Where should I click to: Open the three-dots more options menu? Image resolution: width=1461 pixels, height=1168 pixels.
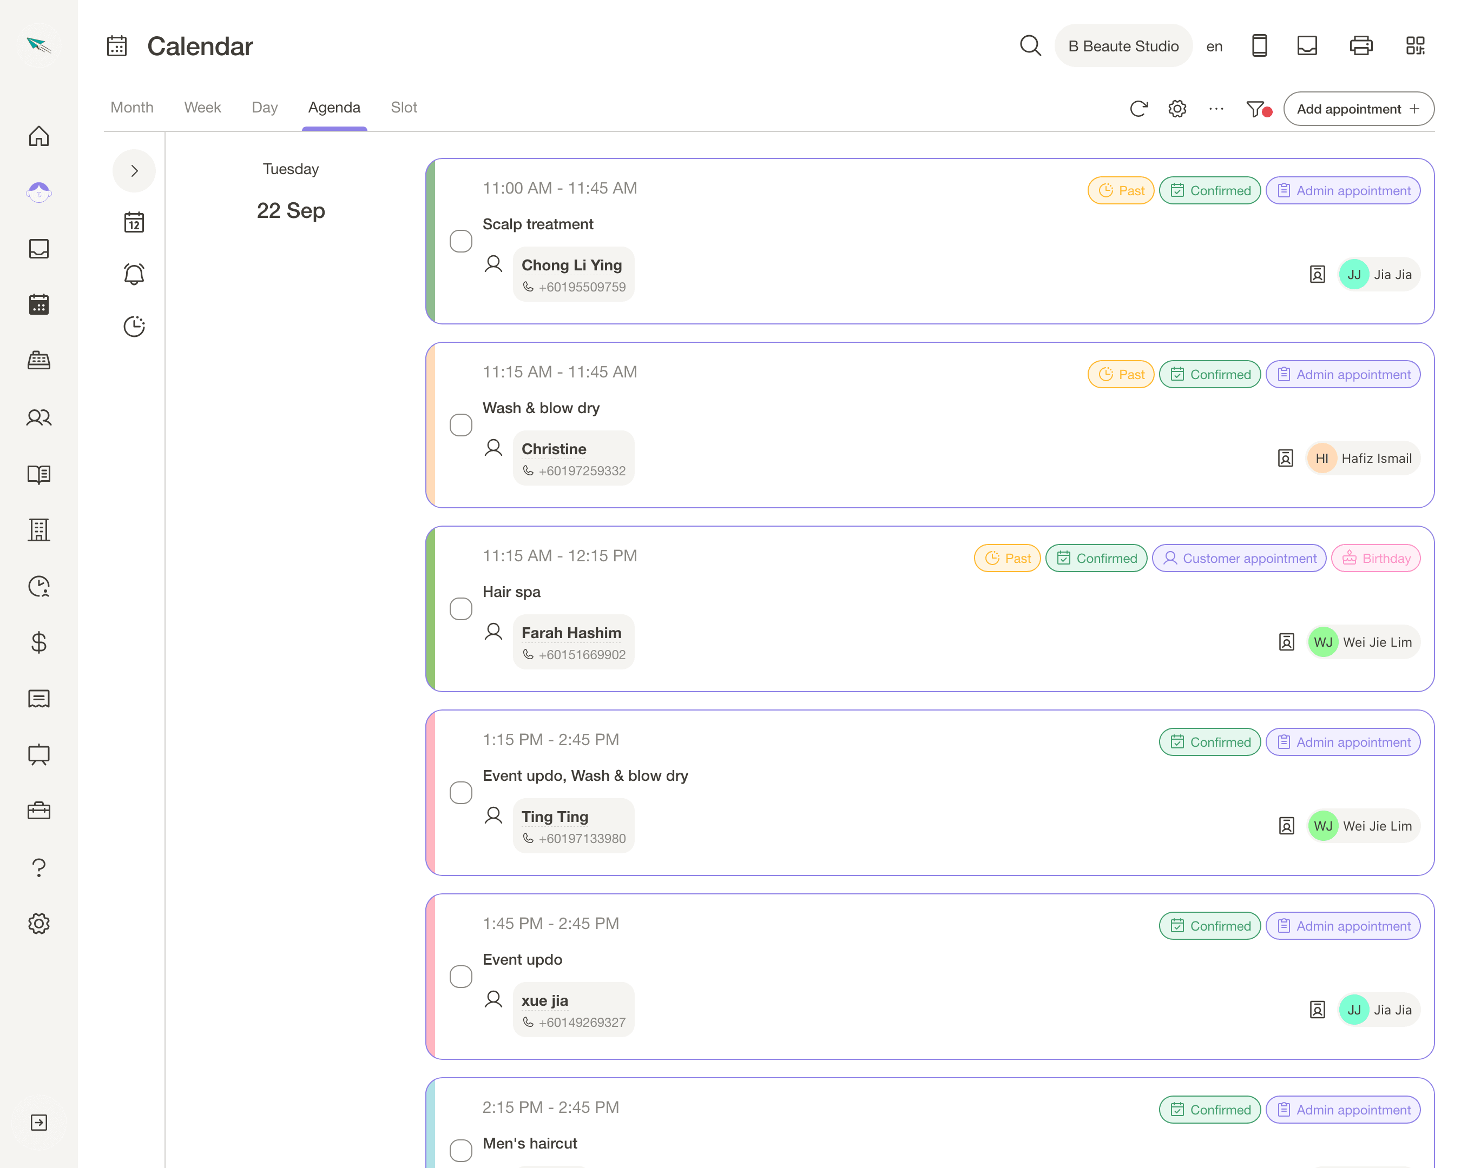pos(1216,109)
